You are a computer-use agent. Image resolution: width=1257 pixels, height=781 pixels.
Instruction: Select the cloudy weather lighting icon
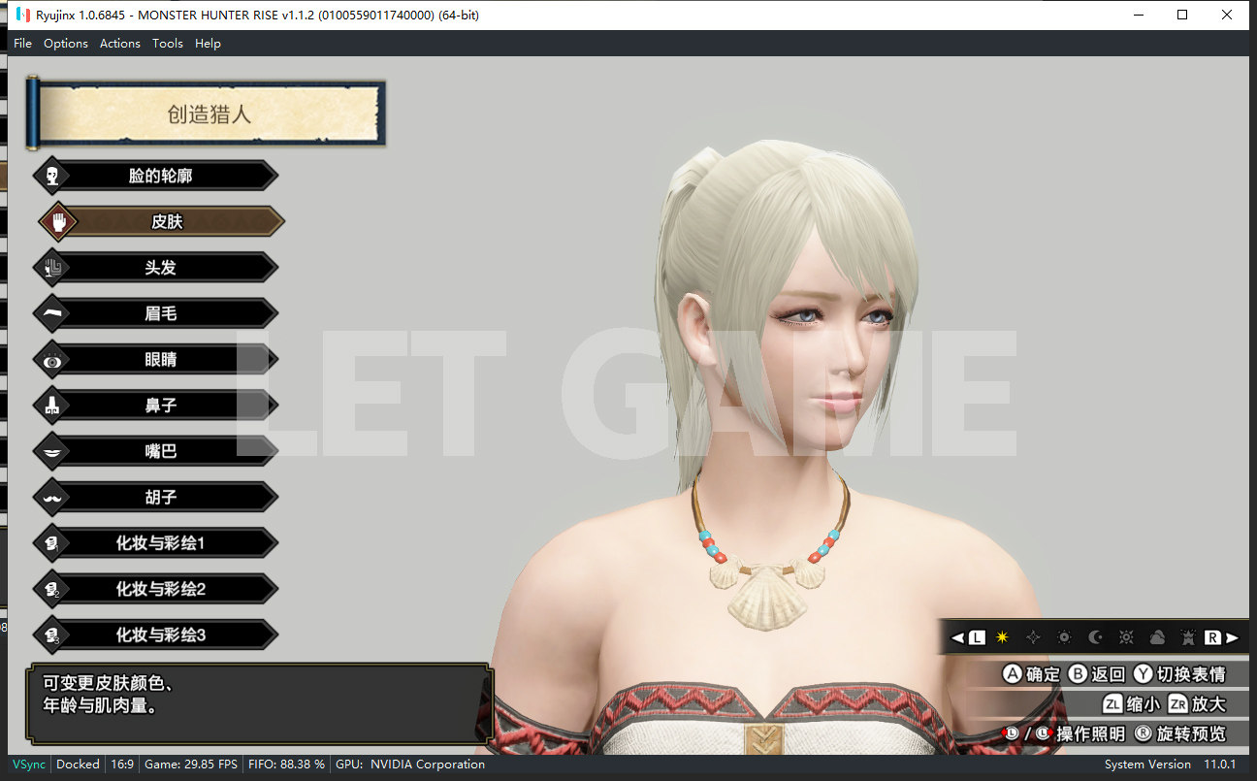click(1157, 637)
